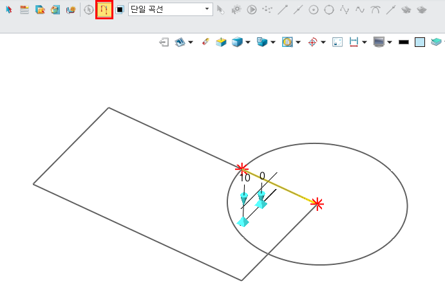445x299 pixels.
Task: Click the red crosshair target icon
Action: (x=312, y=42)
